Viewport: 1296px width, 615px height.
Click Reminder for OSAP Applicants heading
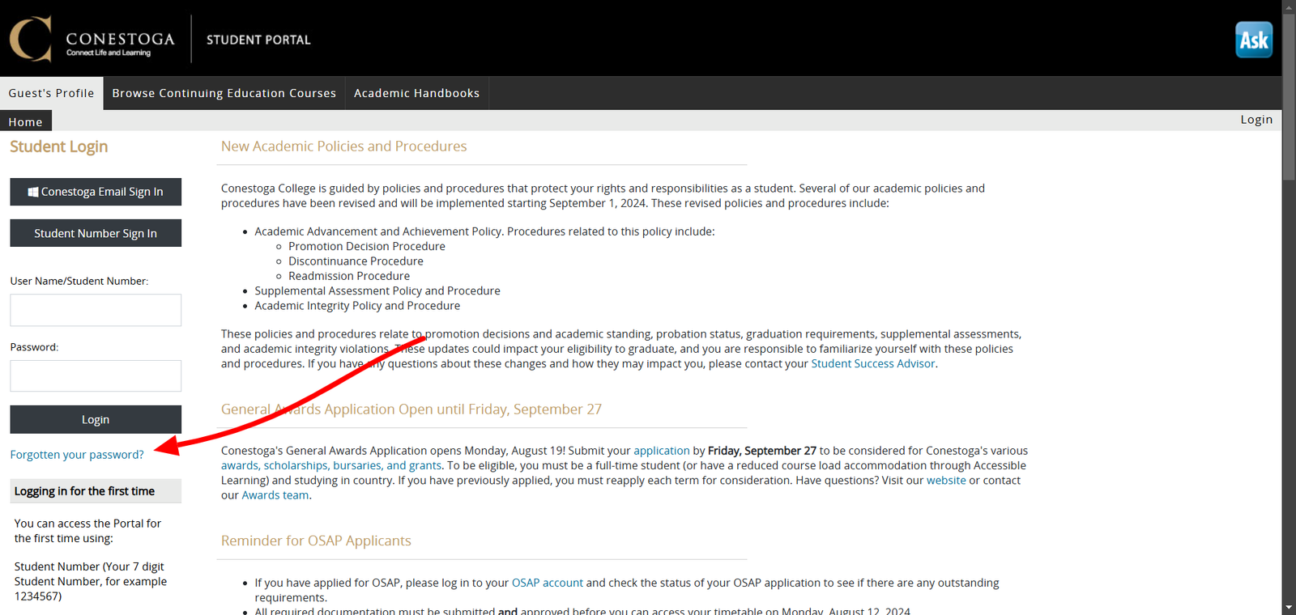tap(316, 541)
